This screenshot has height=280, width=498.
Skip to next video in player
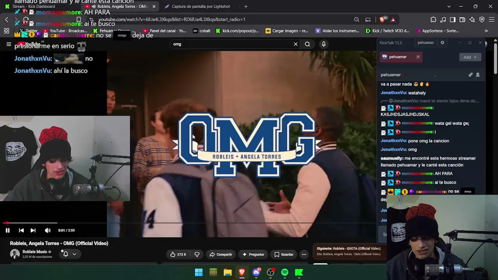coord(33,230)
